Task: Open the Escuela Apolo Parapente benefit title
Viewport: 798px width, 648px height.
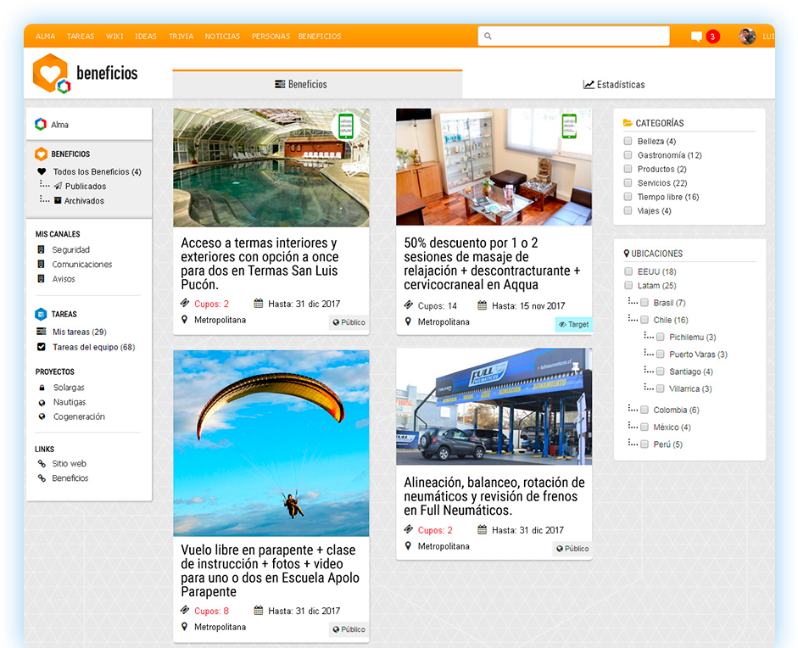Action: 271,571
